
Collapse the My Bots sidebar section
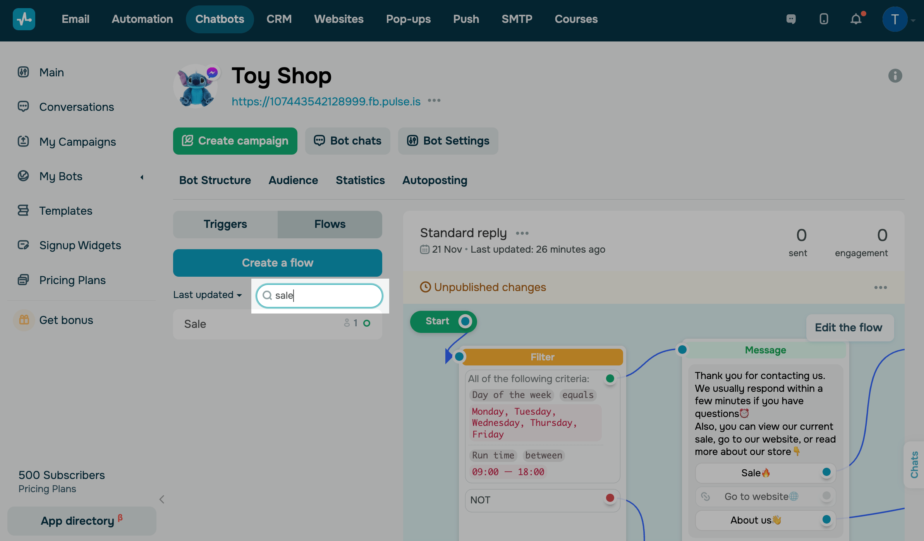142,177
